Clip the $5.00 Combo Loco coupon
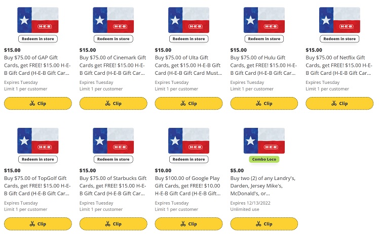 (264, 224)
